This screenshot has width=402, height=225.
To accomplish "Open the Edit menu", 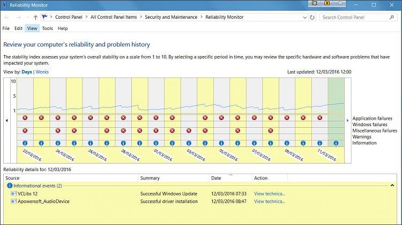I will pyautogui.click(x=18, y=28).
